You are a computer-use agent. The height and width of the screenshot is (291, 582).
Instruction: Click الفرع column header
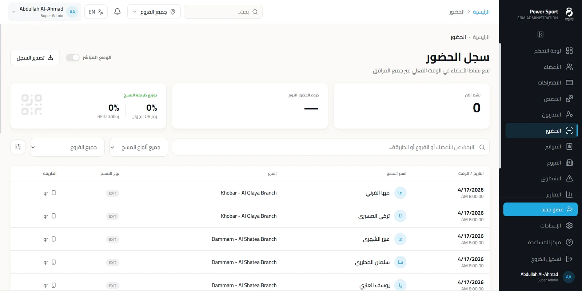tap(272, 173)
